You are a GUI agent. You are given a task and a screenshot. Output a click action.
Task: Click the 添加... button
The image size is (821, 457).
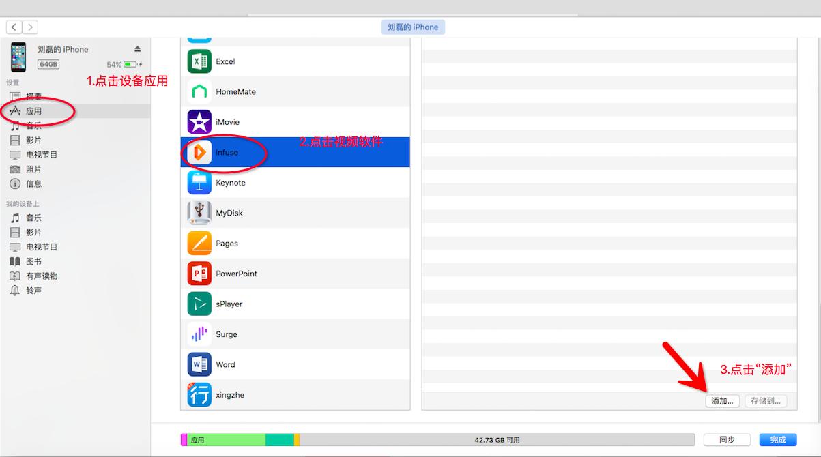tap(723, 401)
